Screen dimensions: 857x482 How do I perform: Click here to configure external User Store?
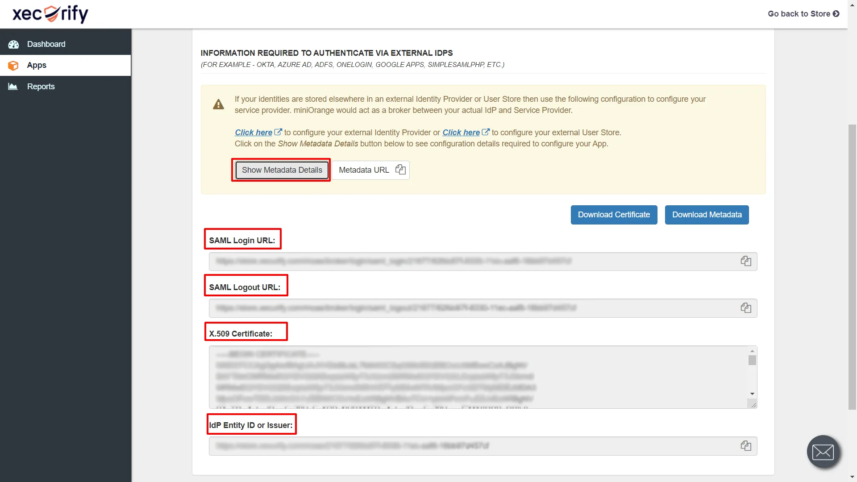coord(461,132)
